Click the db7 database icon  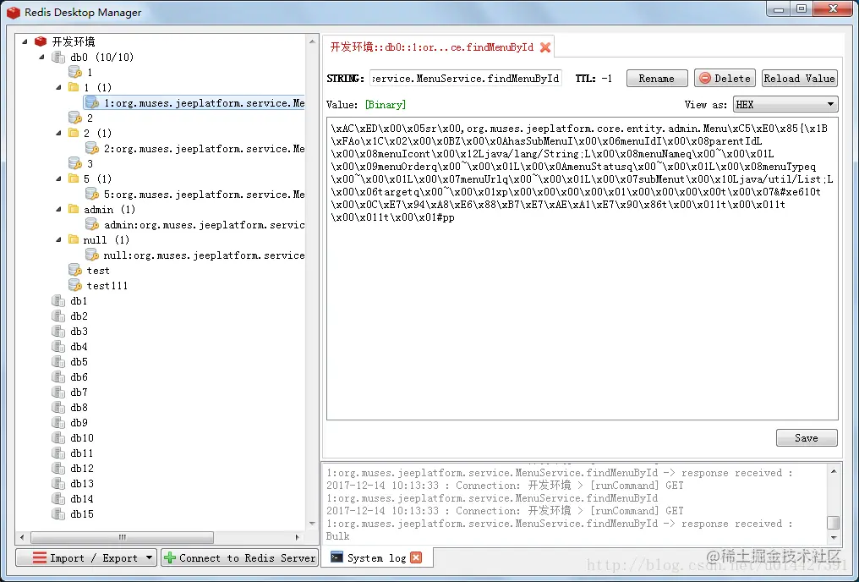tap(58, 392)
